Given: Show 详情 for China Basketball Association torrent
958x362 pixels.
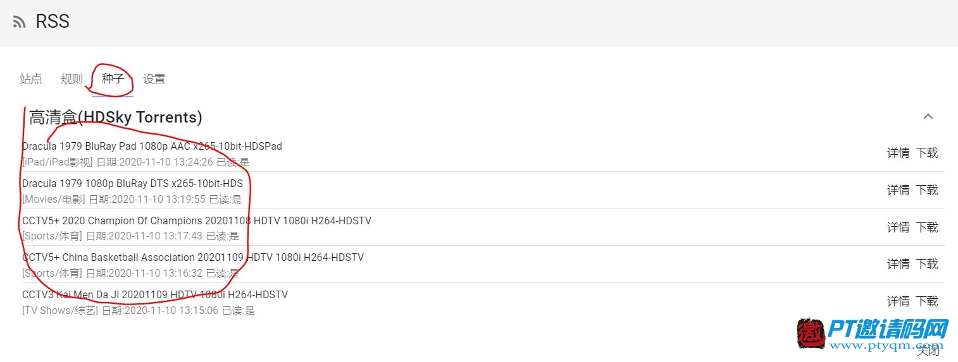Looking at the screenshot, I should pyautogui.click(x=898, y=264).
